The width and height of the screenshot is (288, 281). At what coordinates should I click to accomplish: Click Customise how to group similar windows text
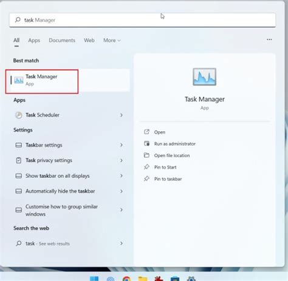coord(61,210)
